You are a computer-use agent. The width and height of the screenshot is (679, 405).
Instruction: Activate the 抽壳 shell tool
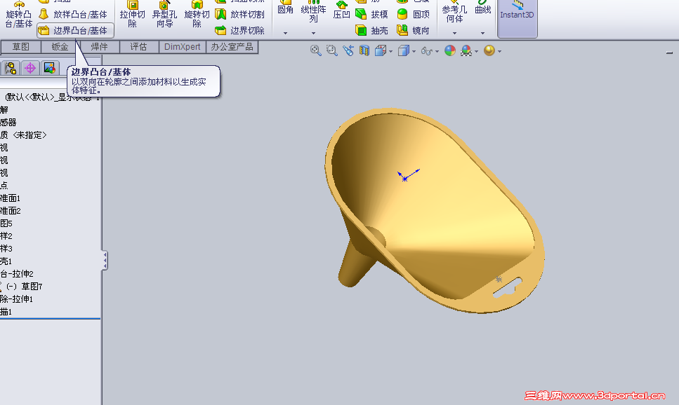tap(371, 30)
